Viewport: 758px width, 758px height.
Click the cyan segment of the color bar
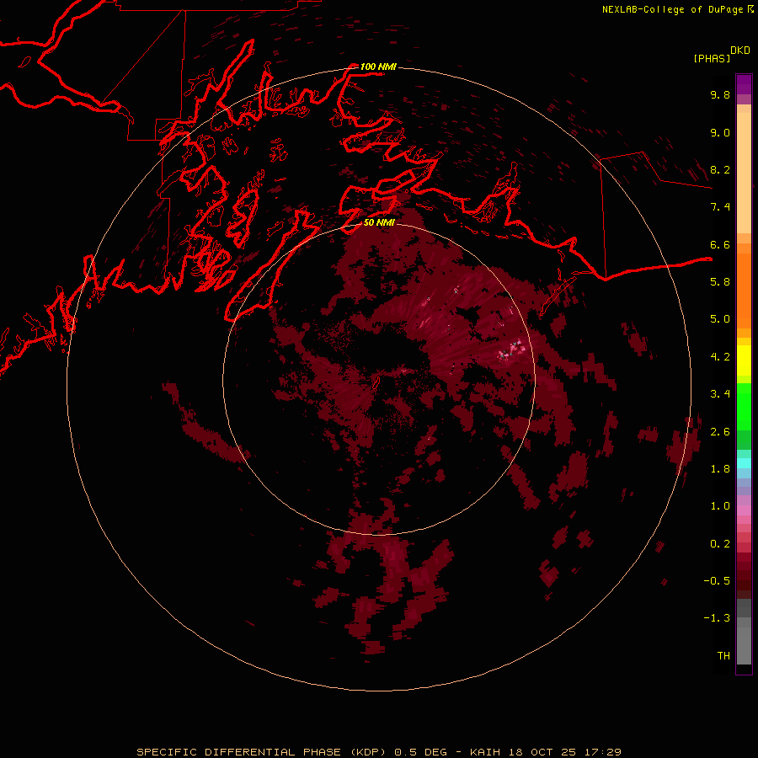pos(744,463)
